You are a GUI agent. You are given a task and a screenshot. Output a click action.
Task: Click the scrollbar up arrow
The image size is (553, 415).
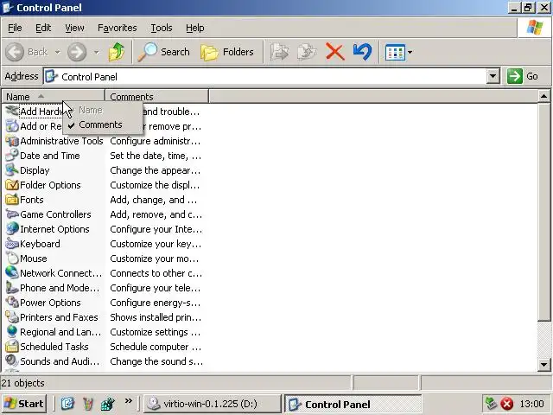[x=543, y=96]
